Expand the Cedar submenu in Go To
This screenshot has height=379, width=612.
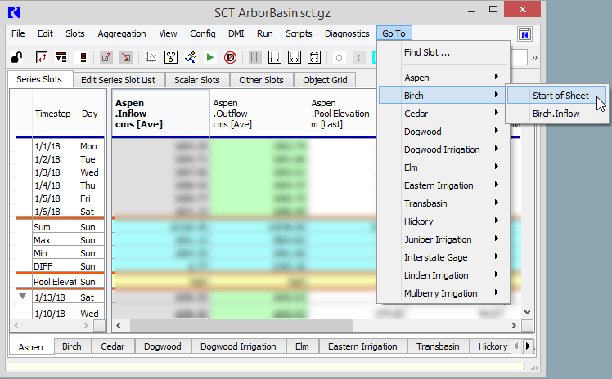[x=450, y=114]
